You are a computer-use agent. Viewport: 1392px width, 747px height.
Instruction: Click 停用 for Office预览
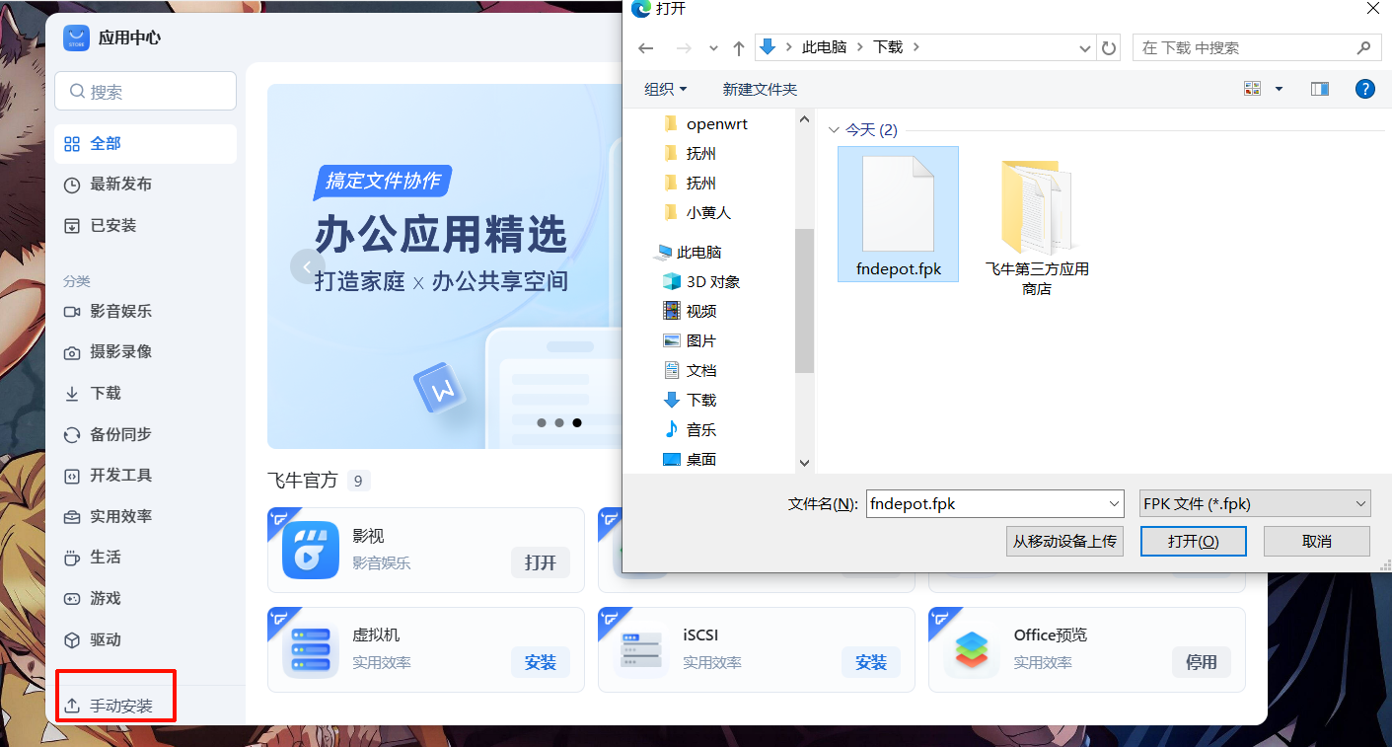click(1202, 662)
